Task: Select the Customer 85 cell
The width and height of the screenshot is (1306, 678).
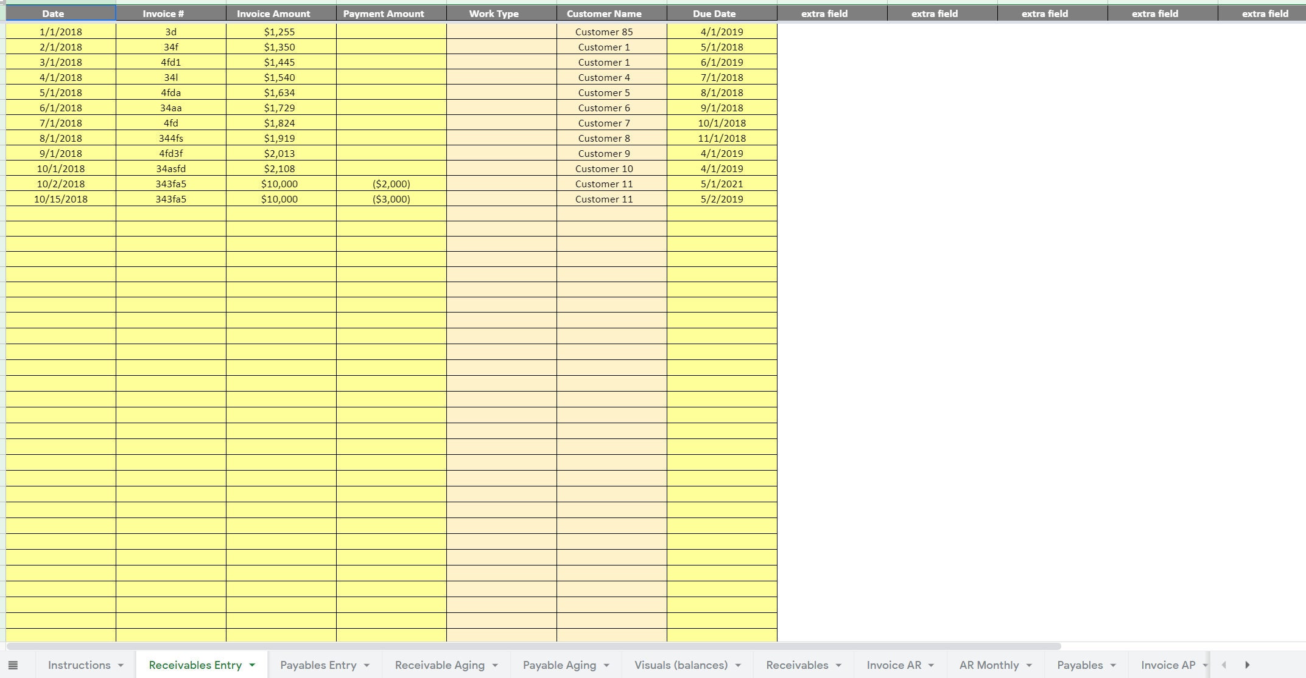Action: click(x=603, y=32)
